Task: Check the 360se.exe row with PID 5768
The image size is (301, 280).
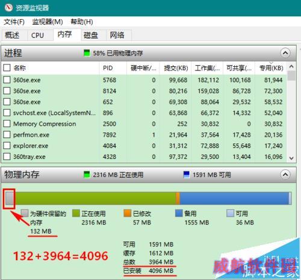Action: 7,80
